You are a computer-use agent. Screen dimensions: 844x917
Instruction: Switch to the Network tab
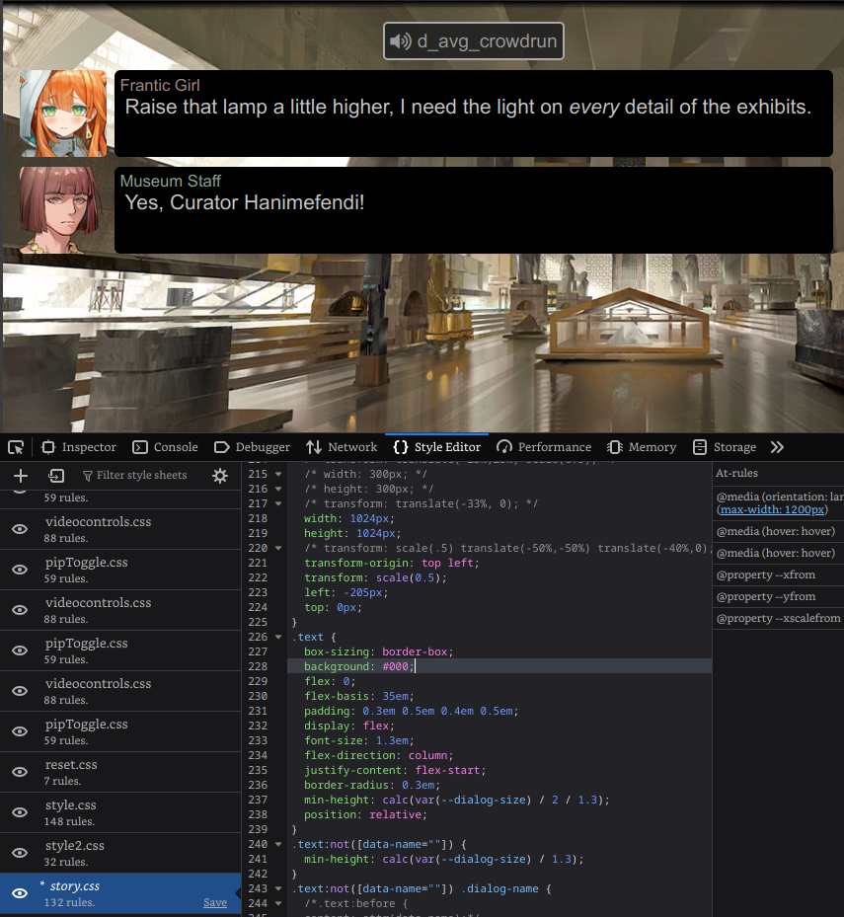(x=342, y=447)
